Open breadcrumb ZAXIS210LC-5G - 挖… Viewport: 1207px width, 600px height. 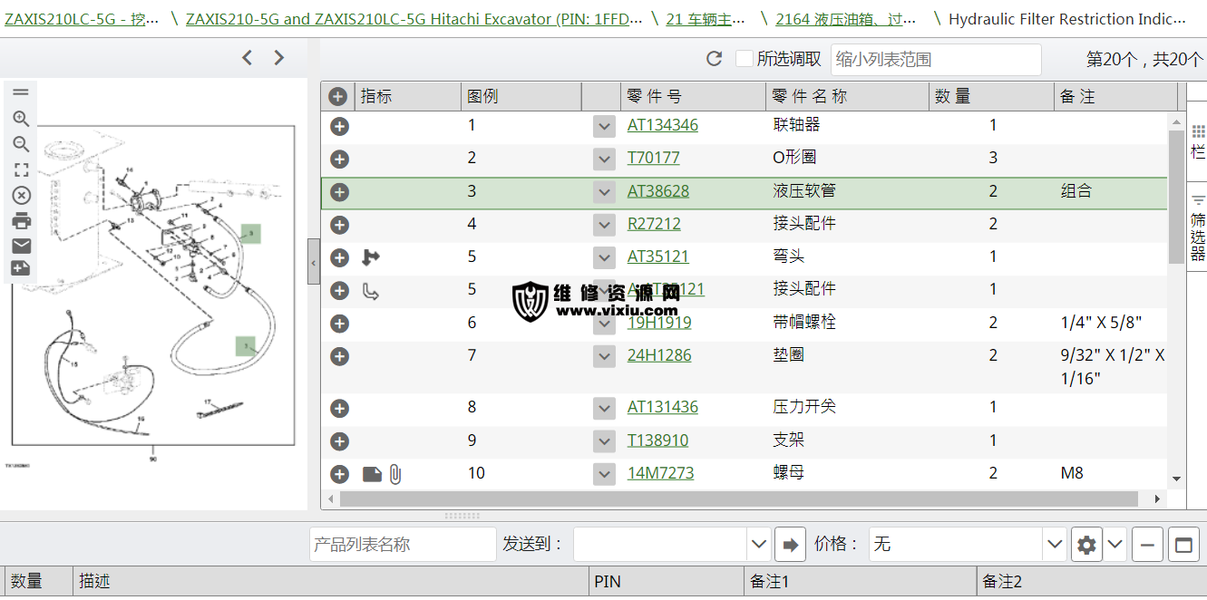[x=82, y=19]
